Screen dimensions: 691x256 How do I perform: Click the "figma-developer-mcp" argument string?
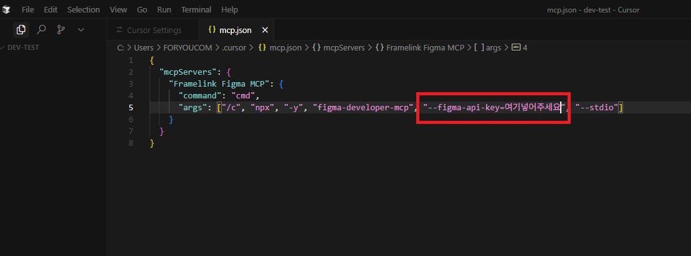(x=362, y=108)
